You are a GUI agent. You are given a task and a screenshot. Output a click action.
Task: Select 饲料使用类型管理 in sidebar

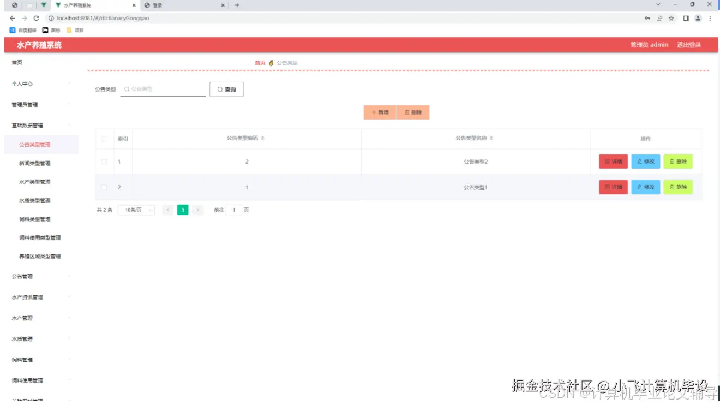(40, 237)
